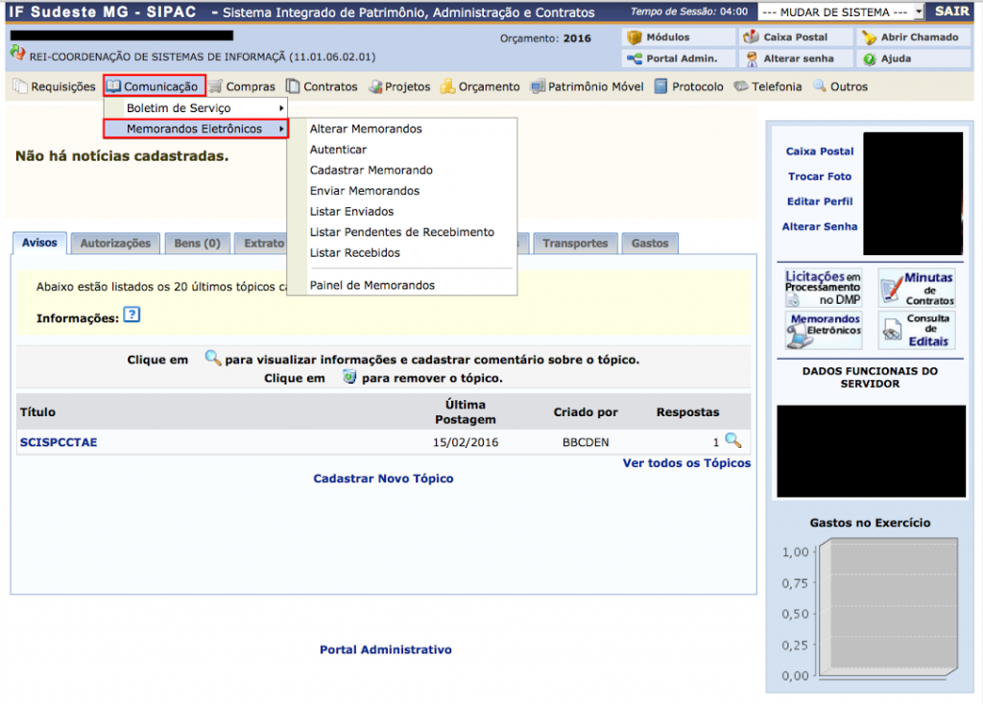Click the magnifier icon beside SCISPCCTAE topic
Image resolution: width=983 pixels, height=704 pixels.
point(733,441)
